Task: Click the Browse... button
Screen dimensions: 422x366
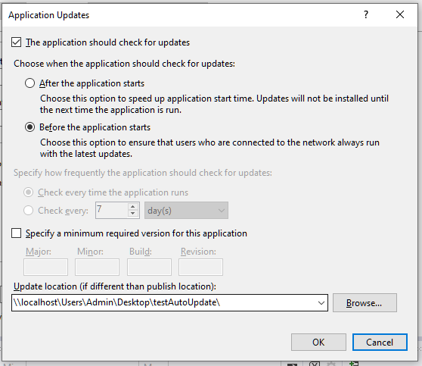Action: 365,303
